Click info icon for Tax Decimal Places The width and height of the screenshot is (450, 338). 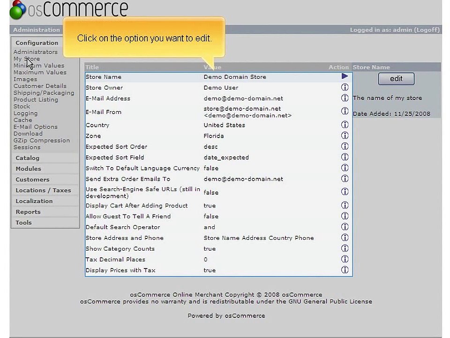(345, 259)
